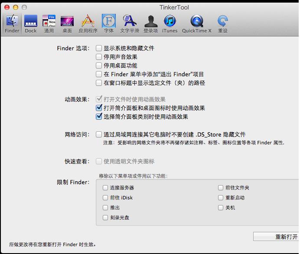Click the 动画效果 section label
The width and height of the screenshot is (300, 254).
point(77,99)
